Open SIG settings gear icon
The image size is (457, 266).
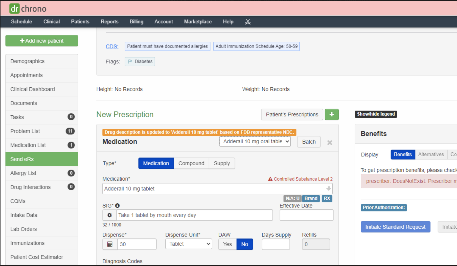(109, 215)
